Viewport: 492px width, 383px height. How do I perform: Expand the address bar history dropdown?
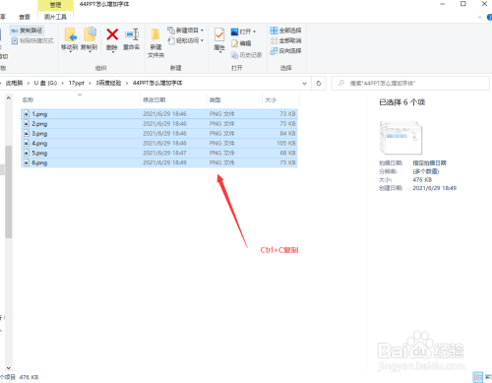click(304, 84)
